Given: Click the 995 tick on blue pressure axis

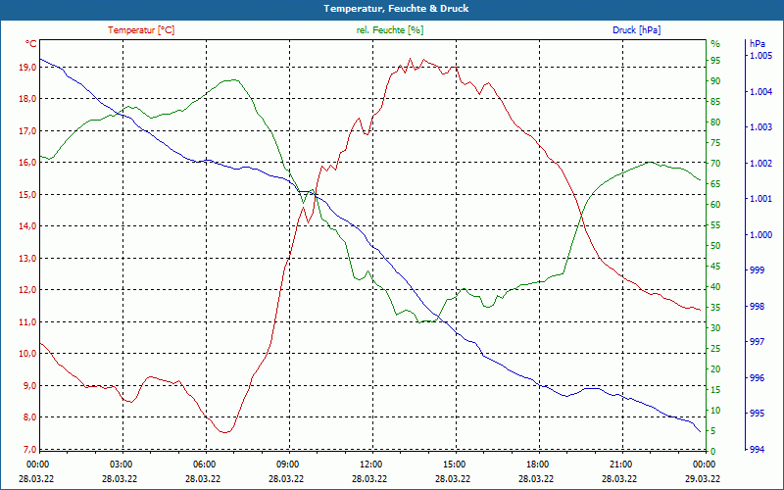Looking at the screenshot, I should [x=757, y=414].
